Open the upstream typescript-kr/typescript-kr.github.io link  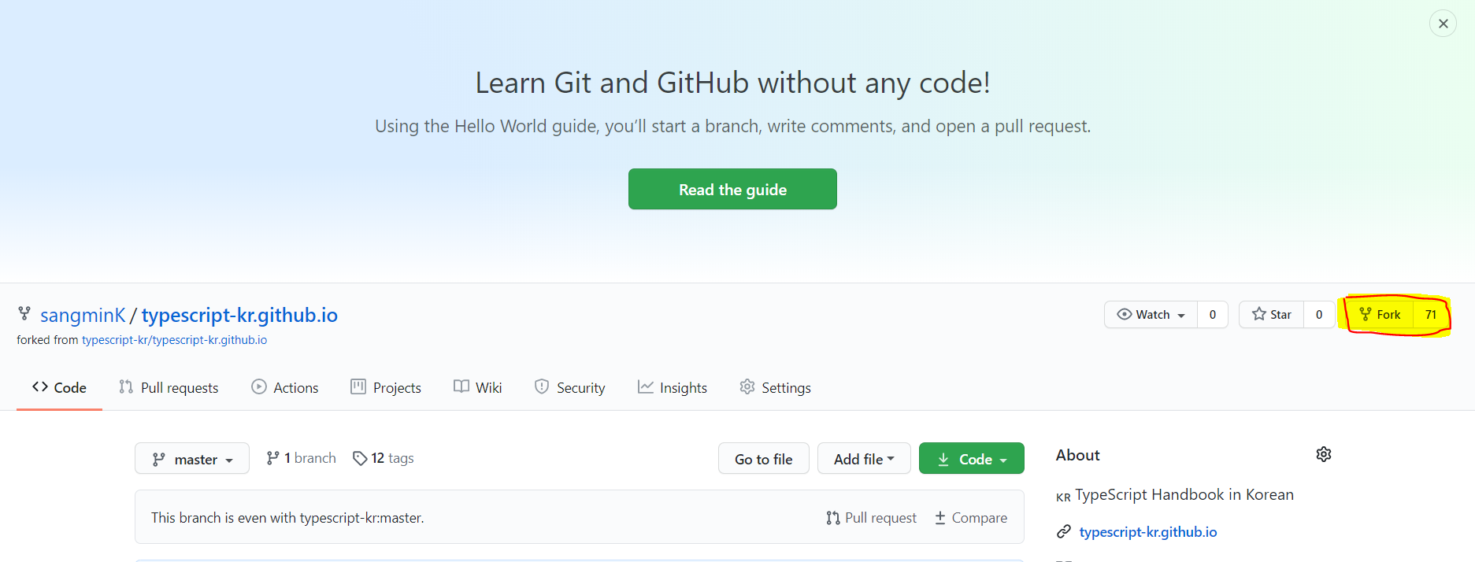pos(174,340)
